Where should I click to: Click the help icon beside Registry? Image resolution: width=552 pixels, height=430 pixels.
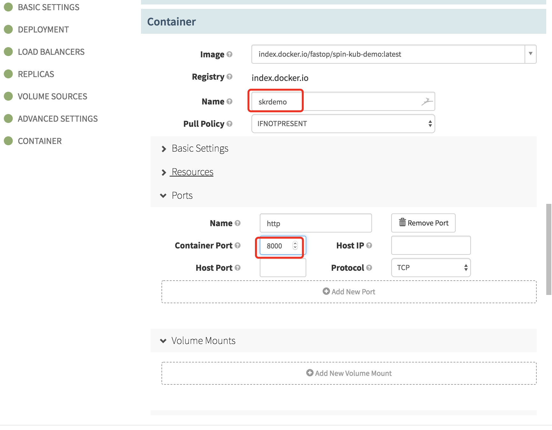pyautogui.click(x=229, y=77)
